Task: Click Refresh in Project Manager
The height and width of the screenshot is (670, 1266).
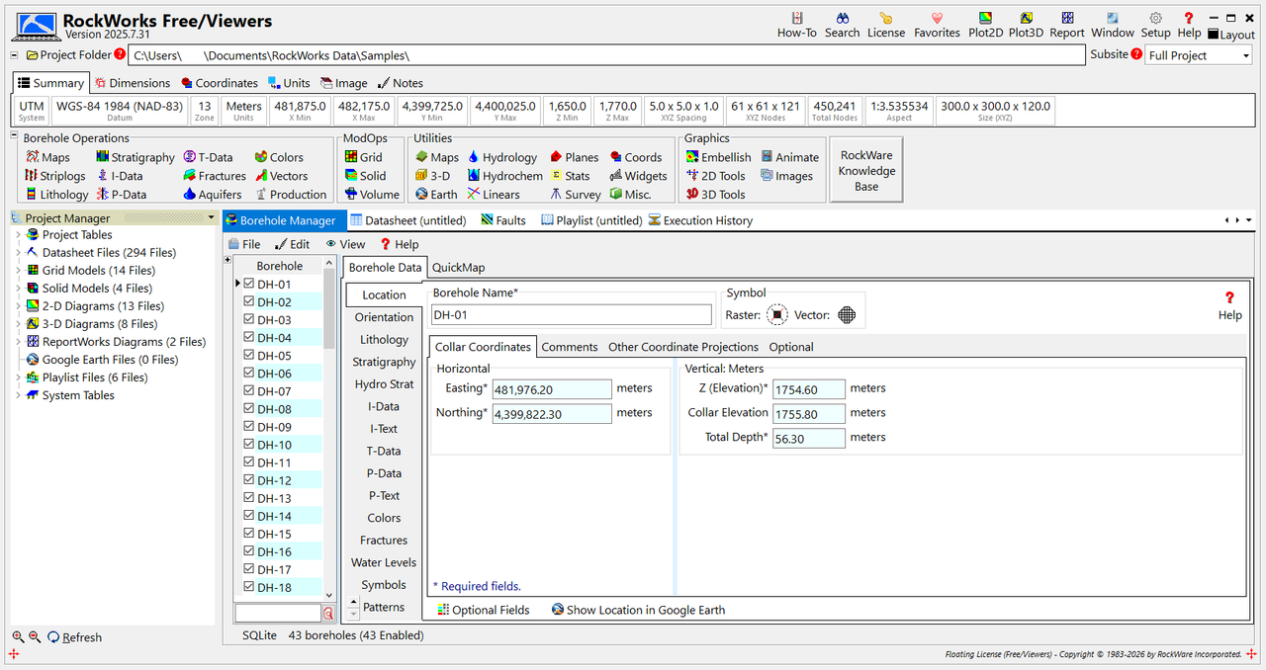Action: pos(74,637)
